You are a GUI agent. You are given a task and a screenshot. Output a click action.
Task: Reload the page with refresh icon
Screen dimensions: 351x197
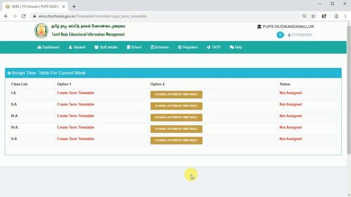24,16
